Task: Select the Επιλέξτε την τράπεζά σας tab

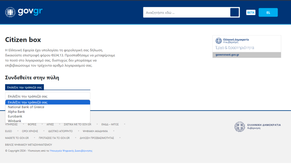Action: click(x=24, y=87)
